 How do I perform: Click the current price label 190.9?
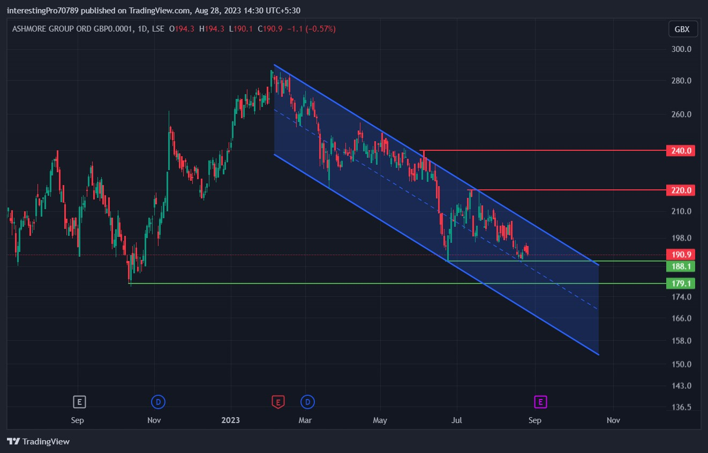[680, 255]
